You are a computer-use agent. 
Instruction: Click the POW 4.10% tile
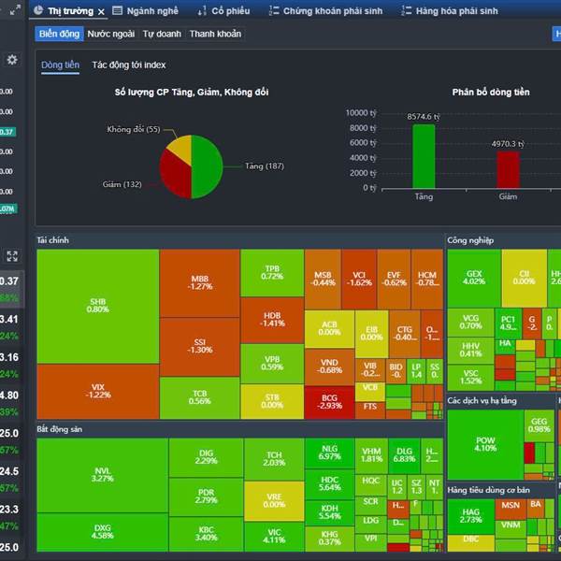click(485, 445)
